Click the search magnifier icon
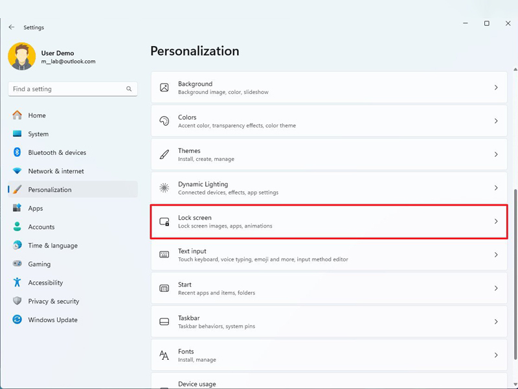This screenshot has width=518, height=389. 129,89
